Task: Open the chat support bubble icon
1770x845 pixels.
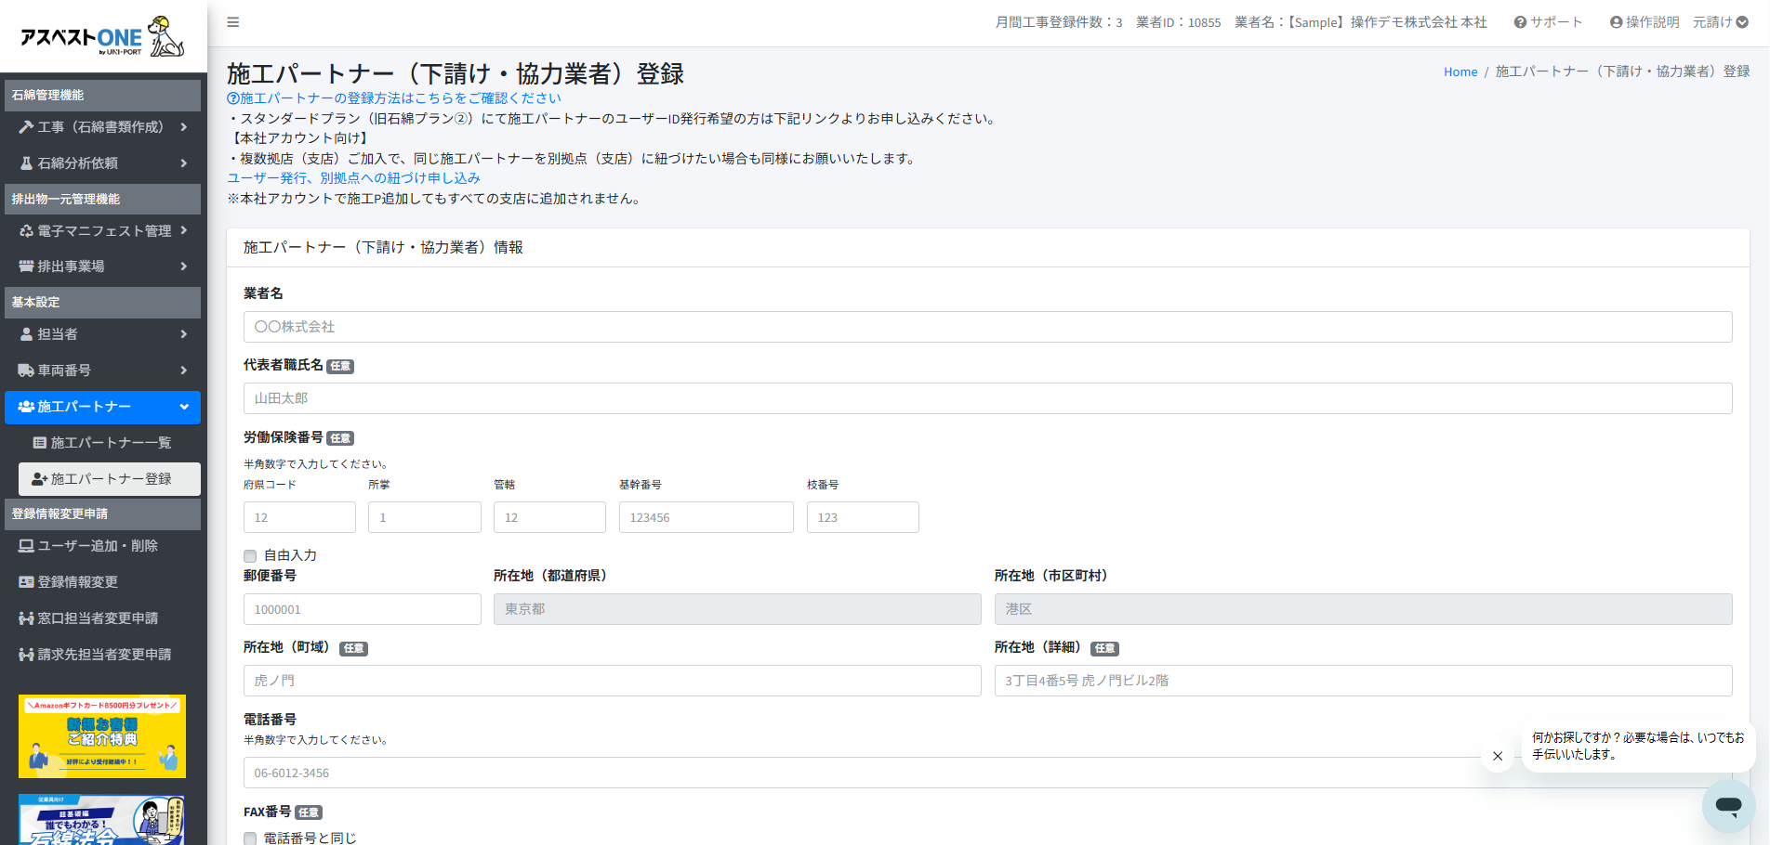Action: (x=1727, y=805)
